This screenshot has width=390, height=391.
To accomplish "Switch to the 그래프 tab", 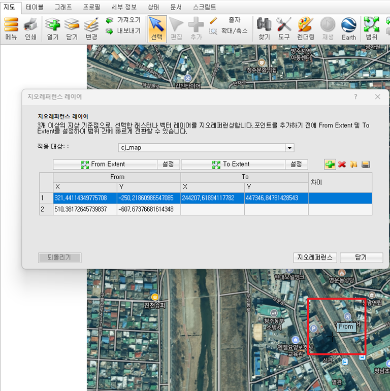I will (63, 7).
